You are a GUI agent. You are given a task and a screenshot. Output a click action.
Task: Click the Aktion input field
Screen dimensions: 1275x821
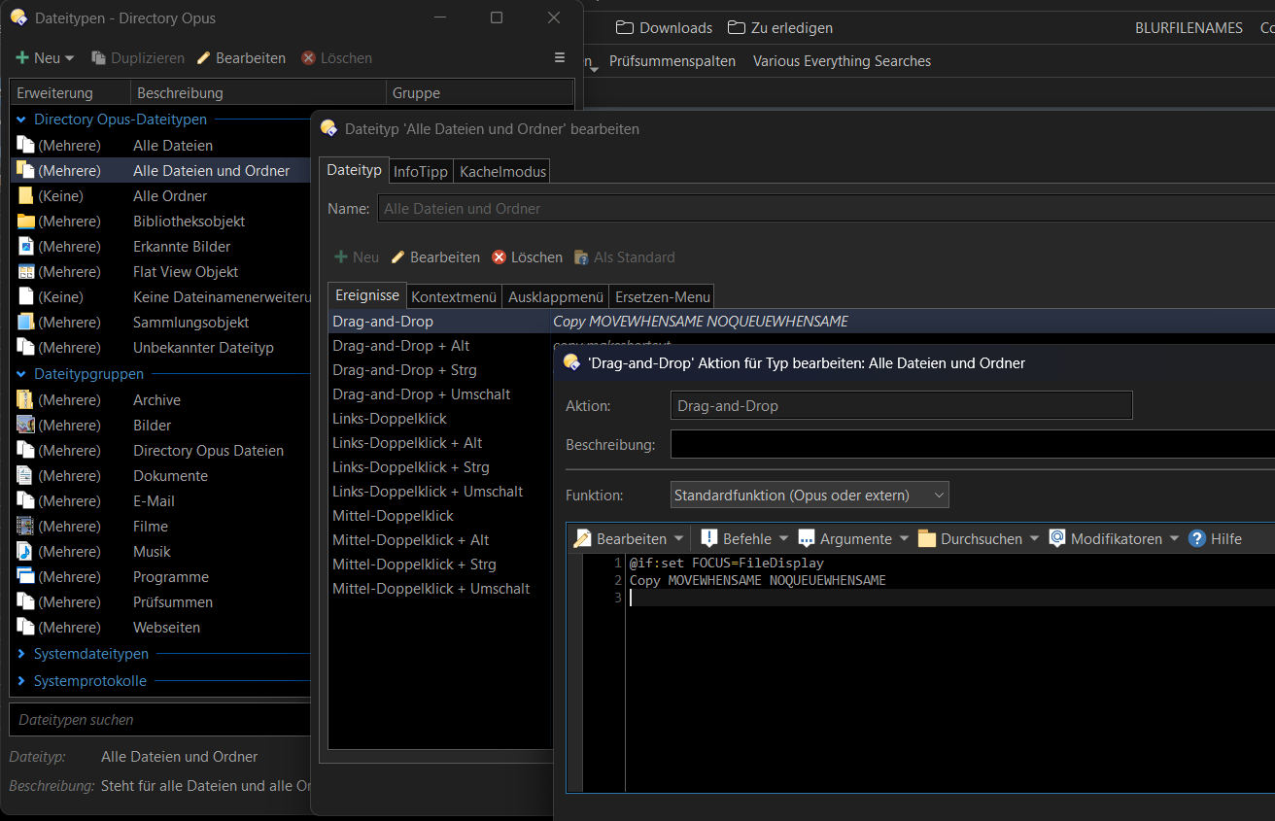pyautogui.click(x=902, y=405)
